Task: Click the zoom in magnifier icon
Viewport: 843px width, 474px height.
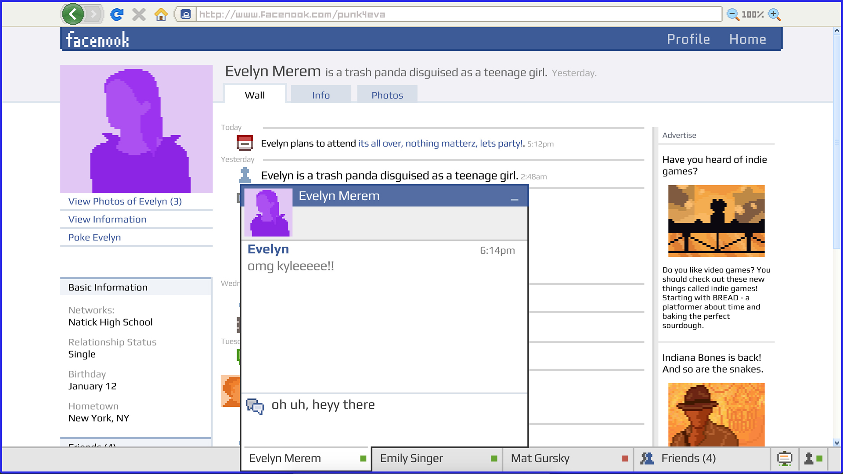Action: click(775, 14)
